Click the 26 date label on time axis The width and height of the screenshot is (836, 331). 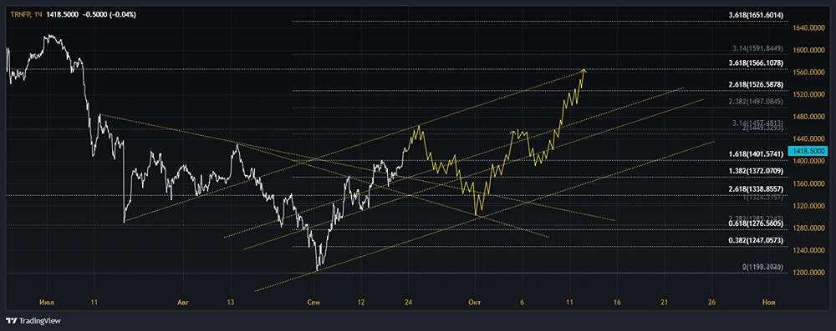(711, 303)
